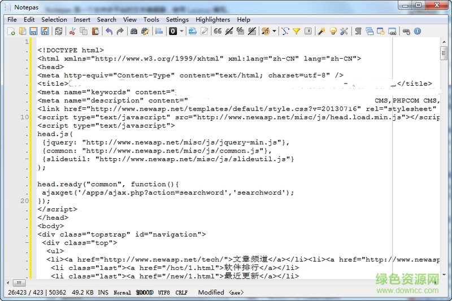
Task: Open Replace binoculars-with-pencil icon
Action: tap(145, 31)
